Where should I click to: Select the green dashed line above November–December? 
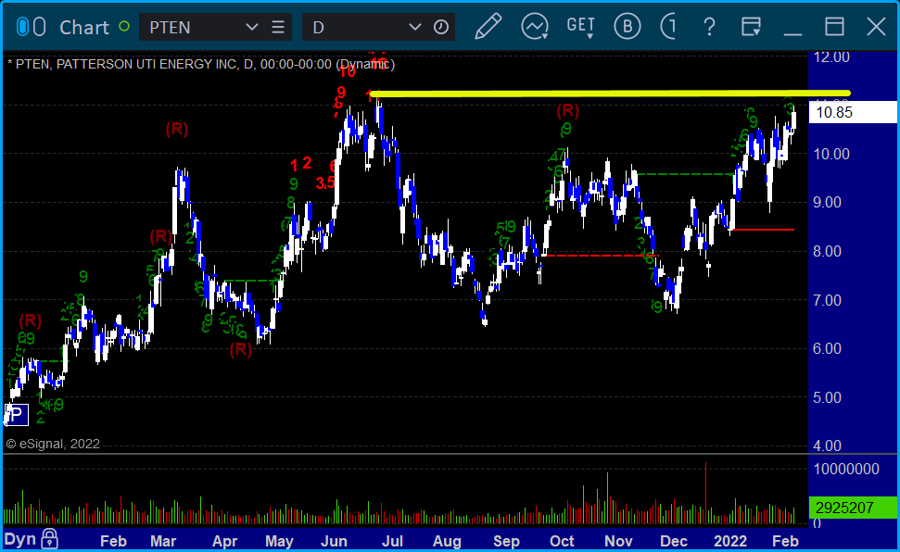pyautogui.click(x=687, y=174)
